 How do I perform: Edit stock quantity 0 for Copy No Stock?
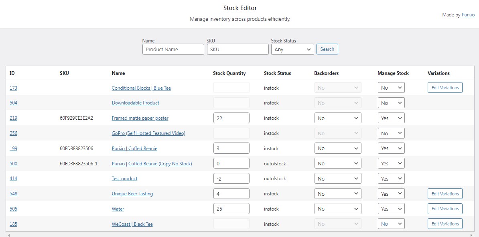click(231, 163)
